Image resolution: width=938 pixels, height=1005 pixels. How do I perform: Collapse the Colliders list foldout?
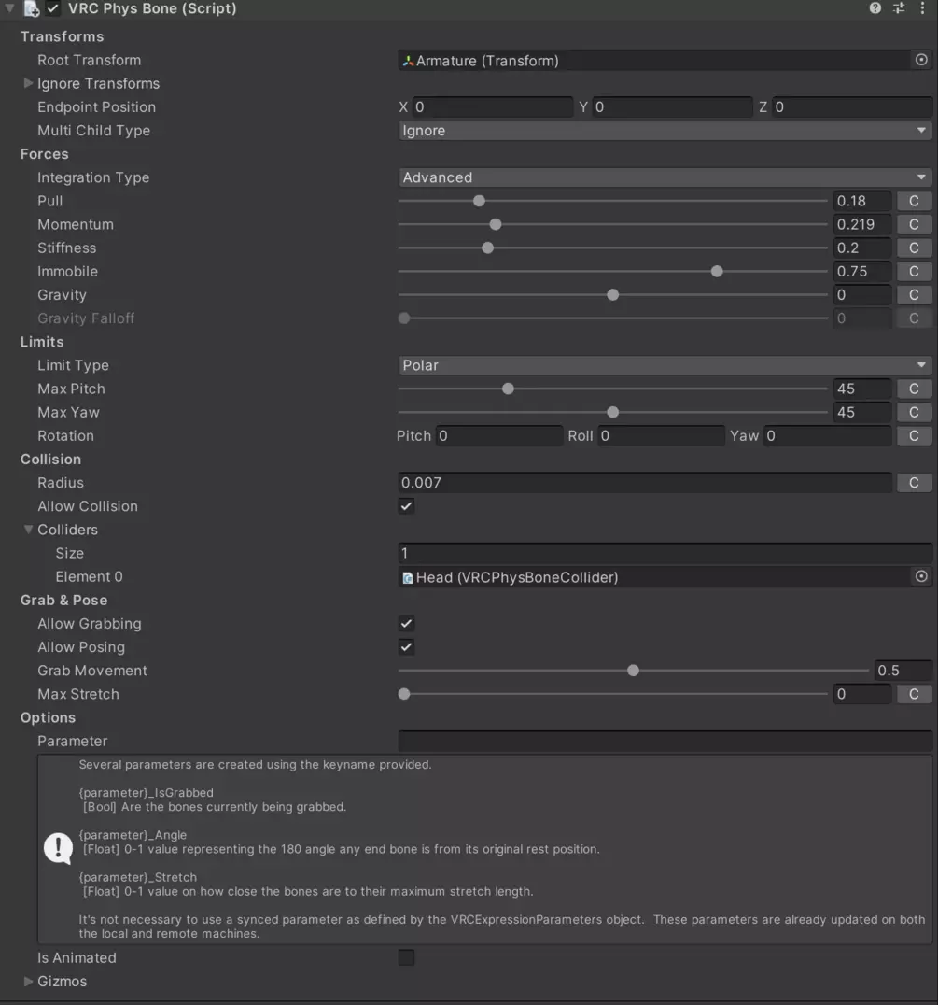coord(28,530)
